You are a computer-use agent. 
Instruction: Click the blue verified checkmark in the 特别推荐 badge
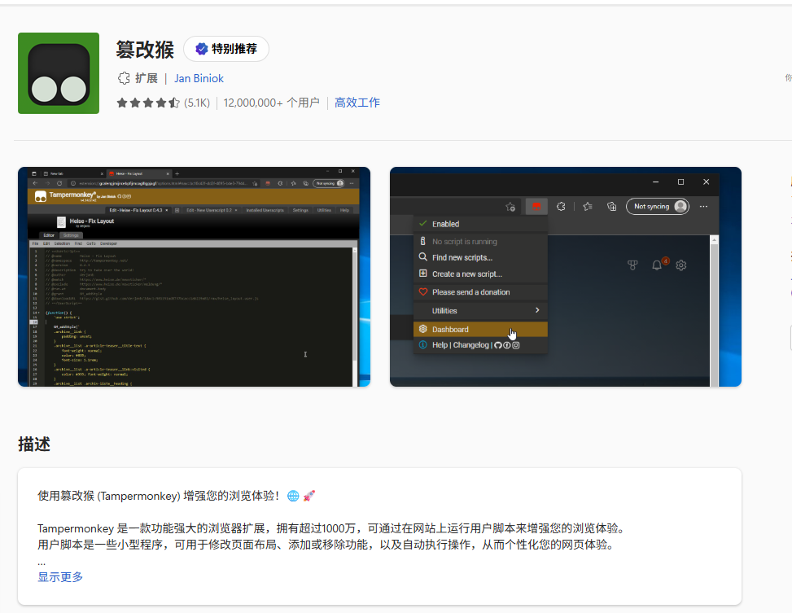point(202,49)
